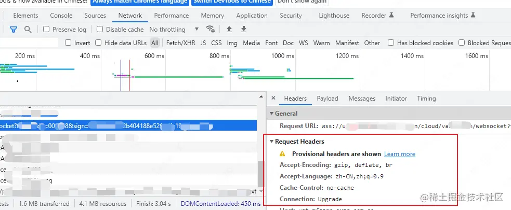This screenshot has height=210, width=511.
Task: Filter by Font requests
Action: pos(271,43)
